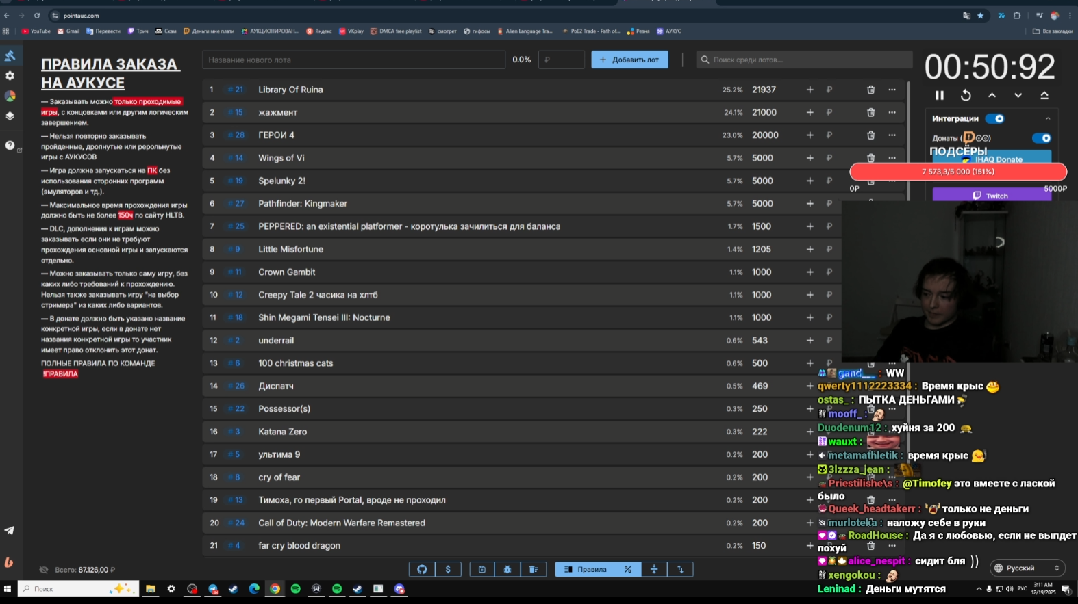Open the colored wheel in left sidebar

pos(10,96)
